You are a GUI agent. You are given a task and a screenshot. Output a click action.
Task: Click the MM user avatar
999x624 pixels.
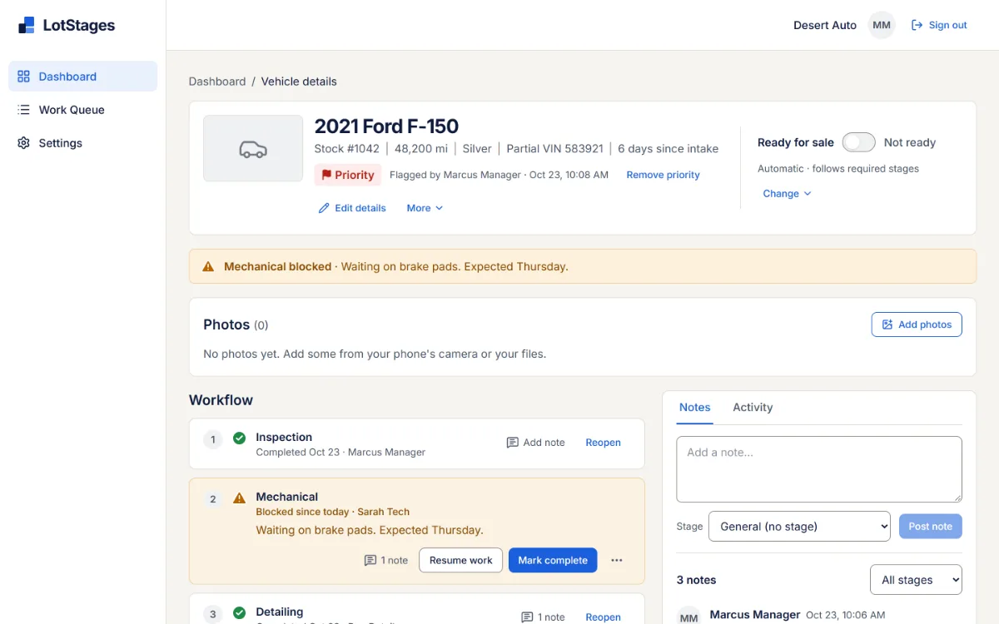pos(882,25)
